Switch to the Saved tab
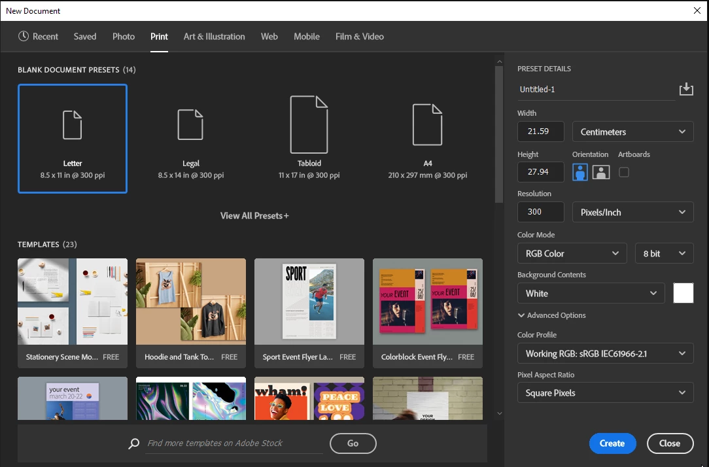 coord(85,37)
